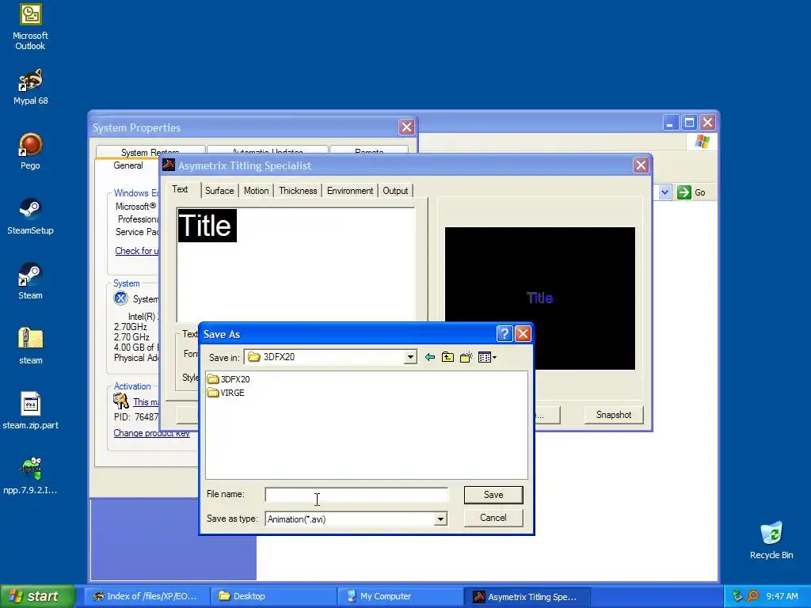Image resolution: width=811 pixels, height=608 pixels.
Task: Click the Asymetrix Titling Specialist title bar icon
Action: click(x=169, y=165)
